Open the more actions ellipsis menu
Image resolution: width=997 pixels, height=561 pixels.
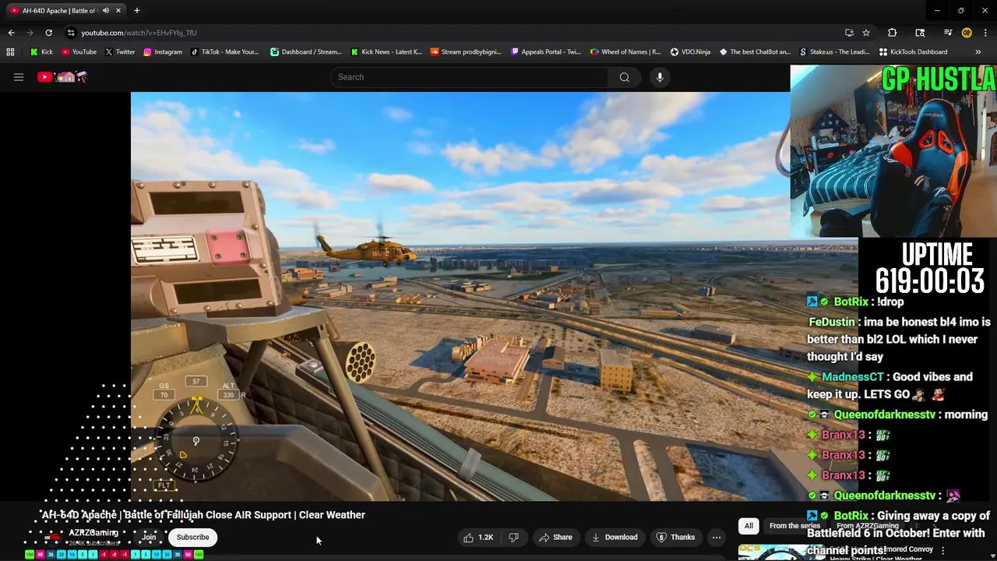[717, 537]
